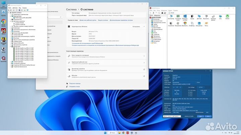The width and height of the screenshot is (241, 135).
Task: Click the Отчет report toolbar button in AIDA64
Action: tap(171, 13)
